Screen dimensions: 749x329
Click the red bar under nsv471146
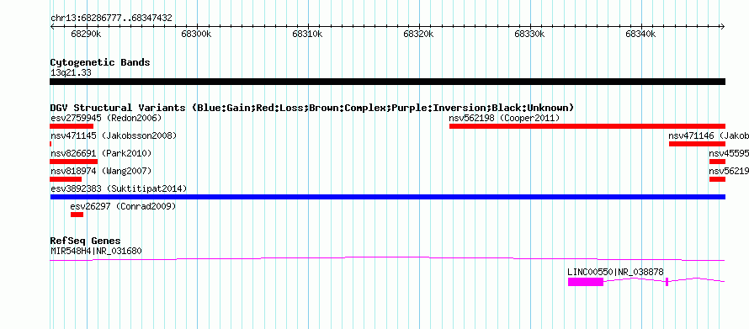point(697,144)
